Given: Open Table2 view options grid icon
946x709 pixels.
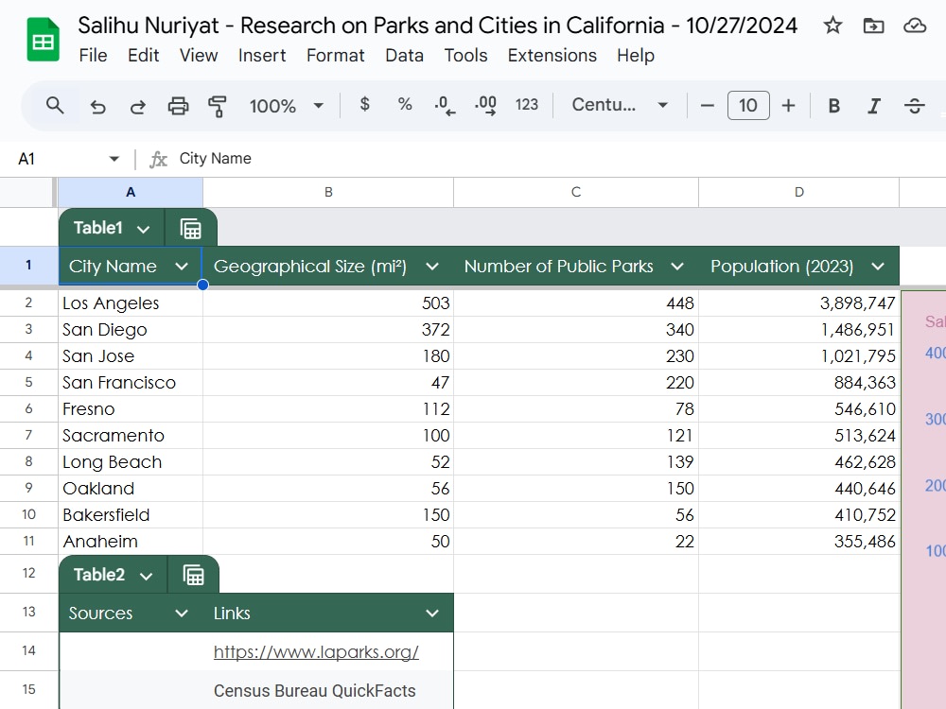Looking at the screenshot, I should click(x=194, y=575).
